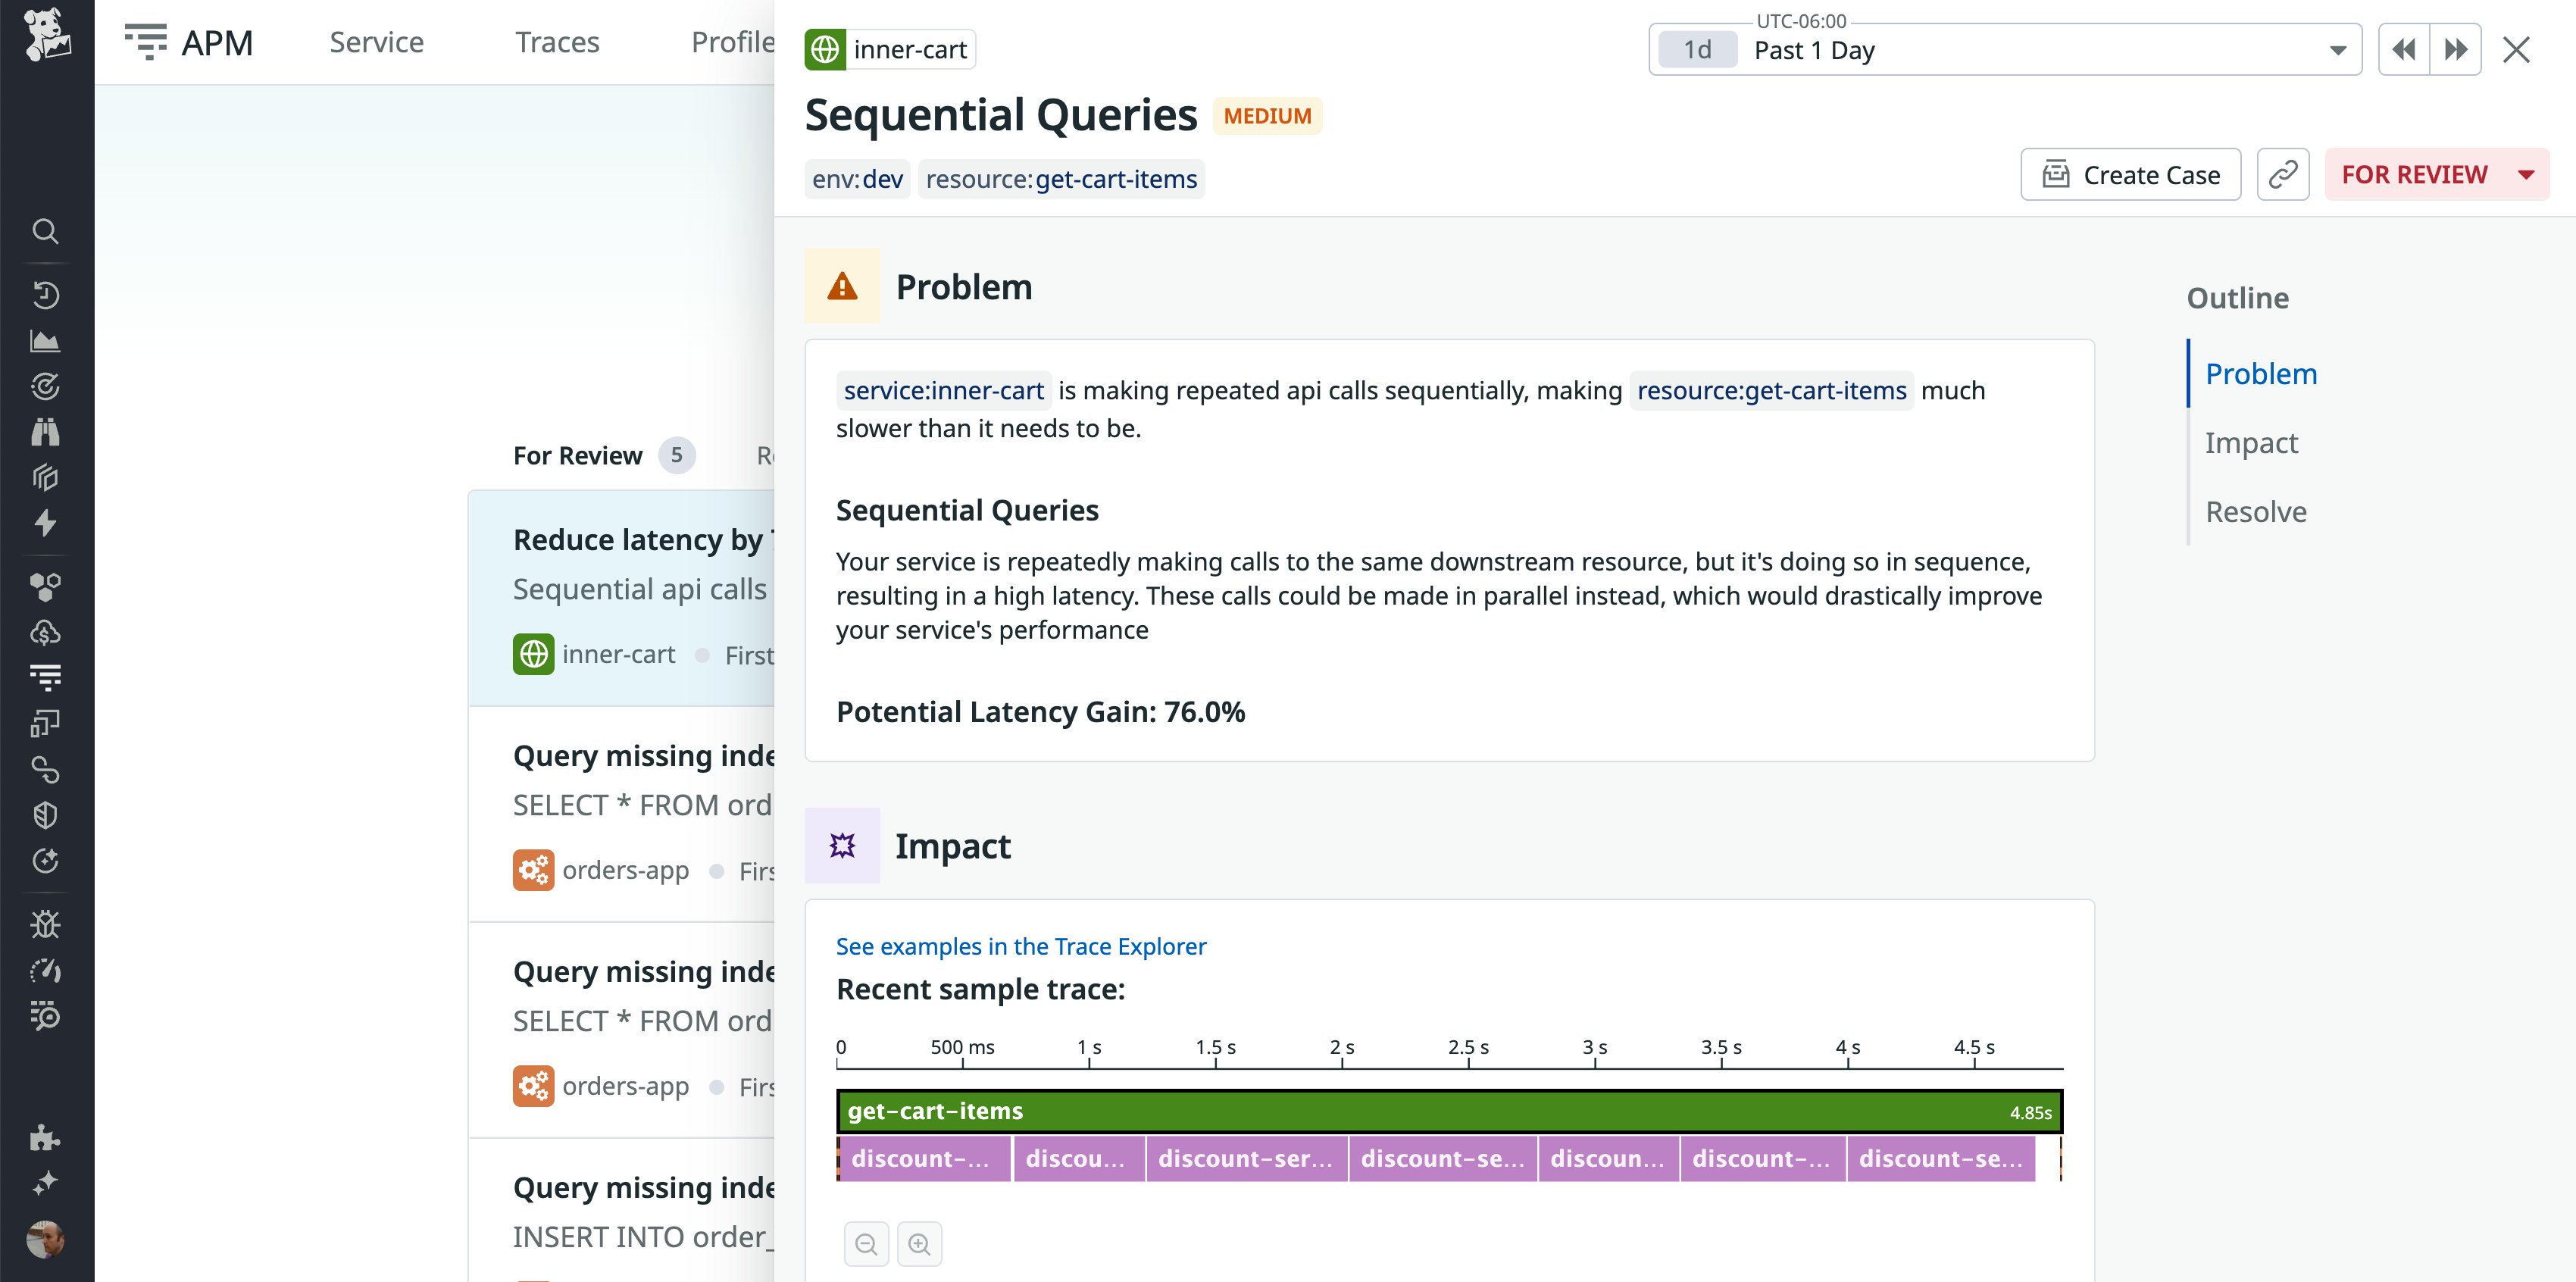This screenshot has width=2576, height=1282.
Task: Zoom out of the sample trace
Action: pos(866,1244)
